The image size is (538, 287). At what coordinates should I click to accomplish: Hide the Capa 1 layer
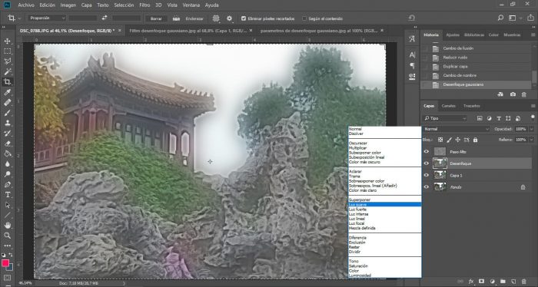pyautogui.click(x=426, y=175)
